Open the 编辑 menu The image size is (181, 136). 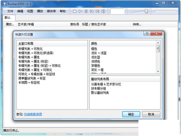[20, 11]
